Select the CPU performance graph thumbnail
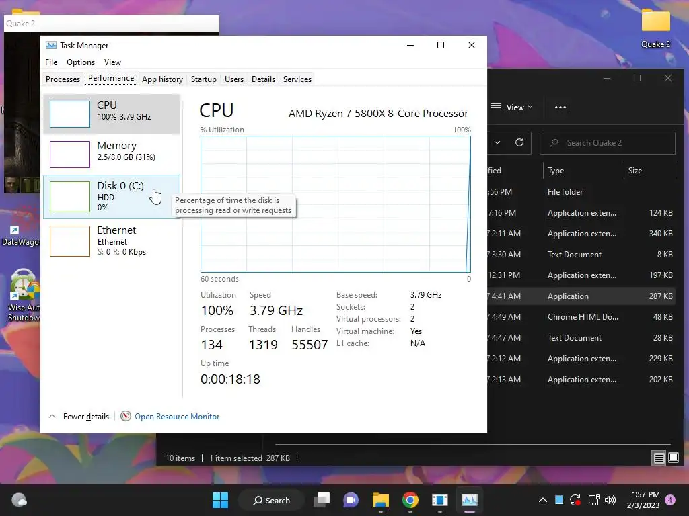The height and width of the screenshot is (516, 689). pyautogui.click(x=70, y=114)
